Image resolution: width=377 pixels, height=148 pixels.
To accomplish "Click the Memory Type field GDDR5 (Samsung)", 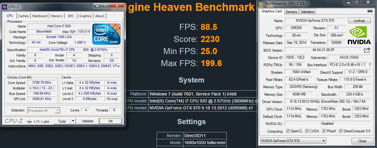I will coord(304,87).
